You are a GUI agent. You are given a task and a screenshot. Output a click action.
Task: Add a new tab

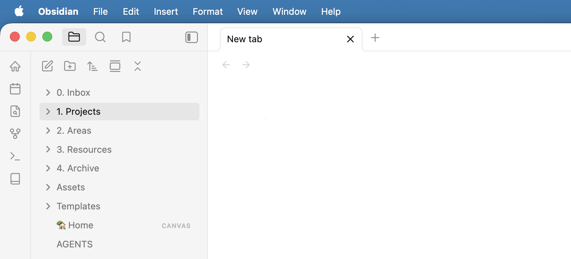375,38
